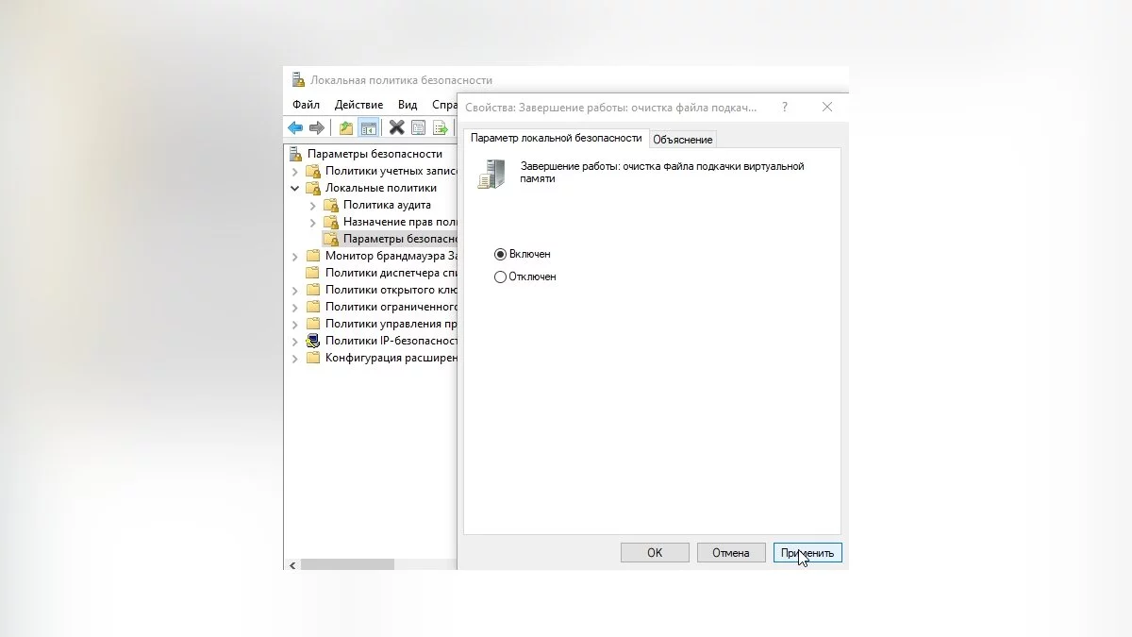Collapse the Локальные политики tree node
Viewport: 1132px width, 637px height.
(x=295, y=188)
